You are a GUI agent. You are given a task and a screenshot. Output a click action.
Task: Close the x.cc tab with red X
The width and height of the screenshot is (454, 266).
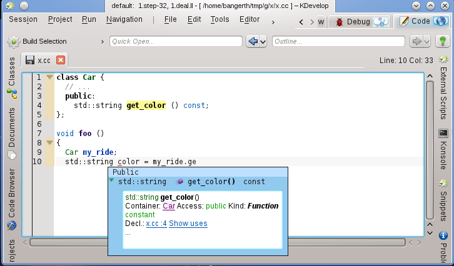click(60, 61)
